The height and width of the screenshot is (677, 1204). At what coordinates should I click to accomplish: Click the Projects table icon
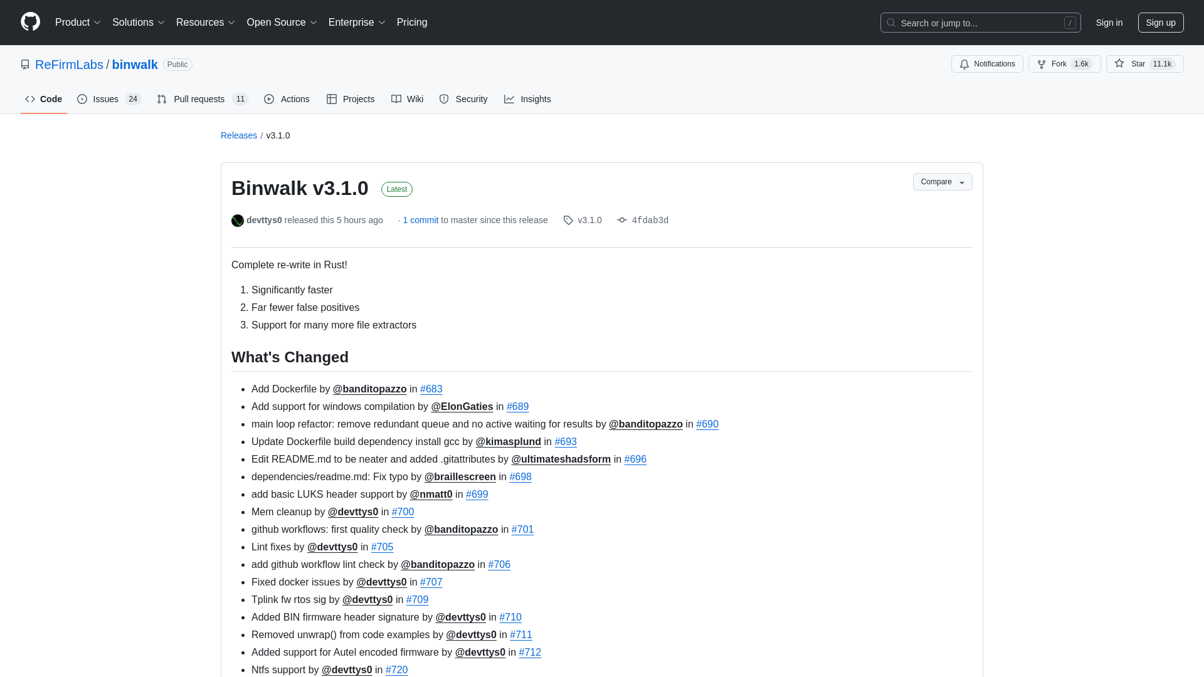point(332,99)
